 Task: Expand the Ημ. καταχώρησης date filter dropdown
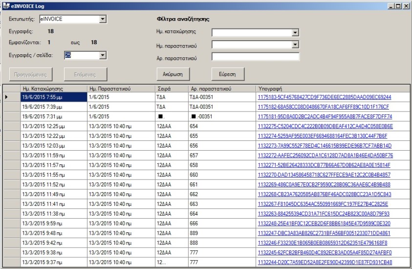295,33
